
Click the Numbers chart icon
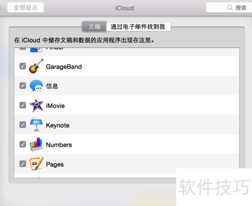coord(36,144)
